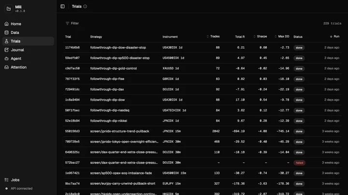Select screen/jpnidx-tokyo-open-overnight strategy

[x=124, y=142]
